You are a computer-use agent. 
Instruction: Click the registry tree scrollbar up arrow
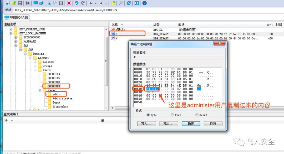(x=106, y=29)
